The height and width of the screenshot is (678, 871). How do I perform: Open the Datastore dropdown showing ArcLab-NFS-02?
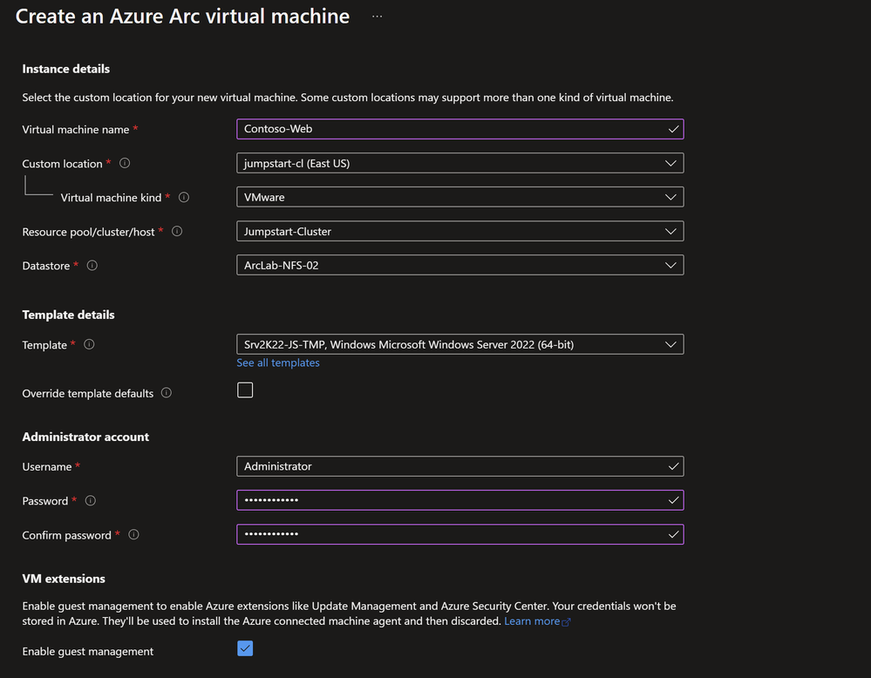pos(460,265)
